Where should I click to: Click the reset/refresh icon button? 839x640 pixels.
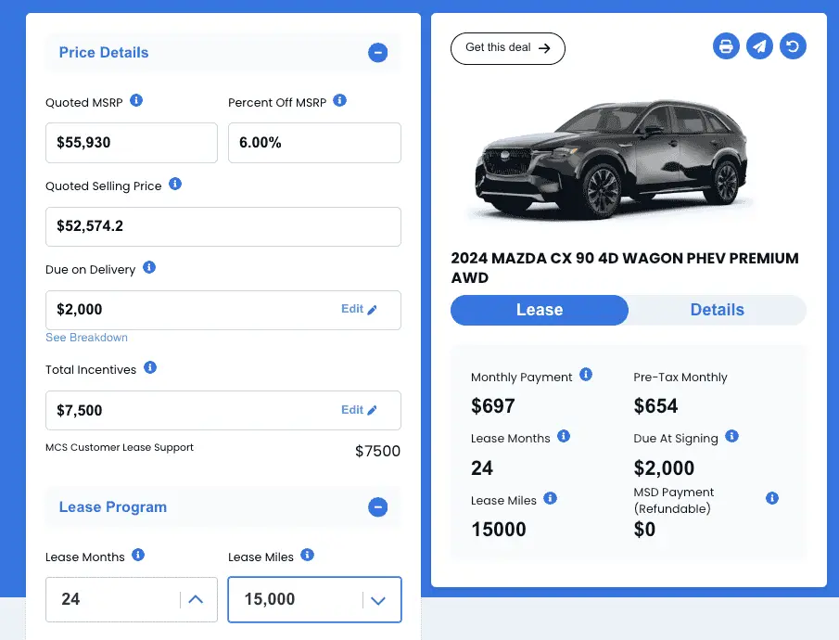point(793,46)
